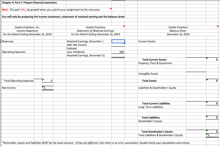Select the Total Current Liabilities value cell

(212, 103)
